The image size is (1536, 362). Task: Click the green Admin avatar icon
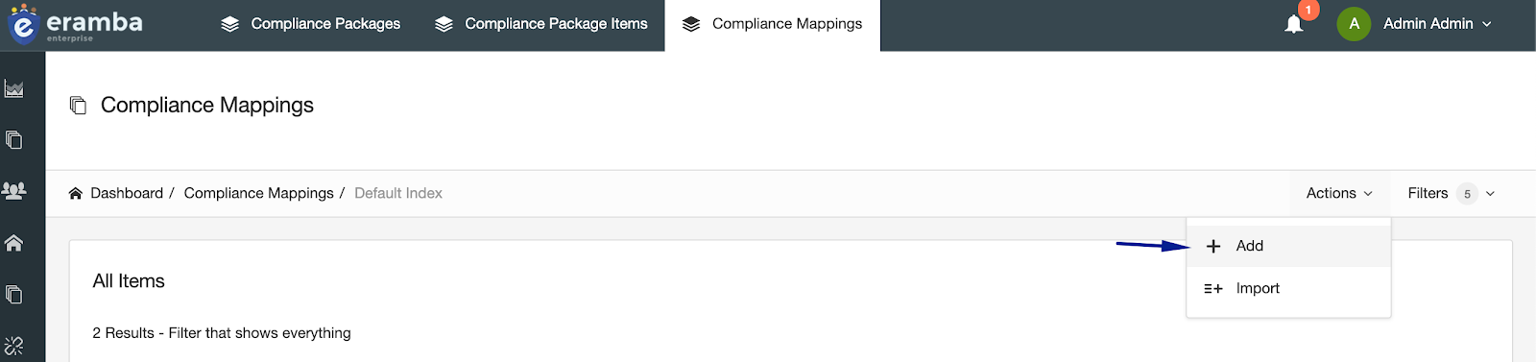(x=1354, y=24)
